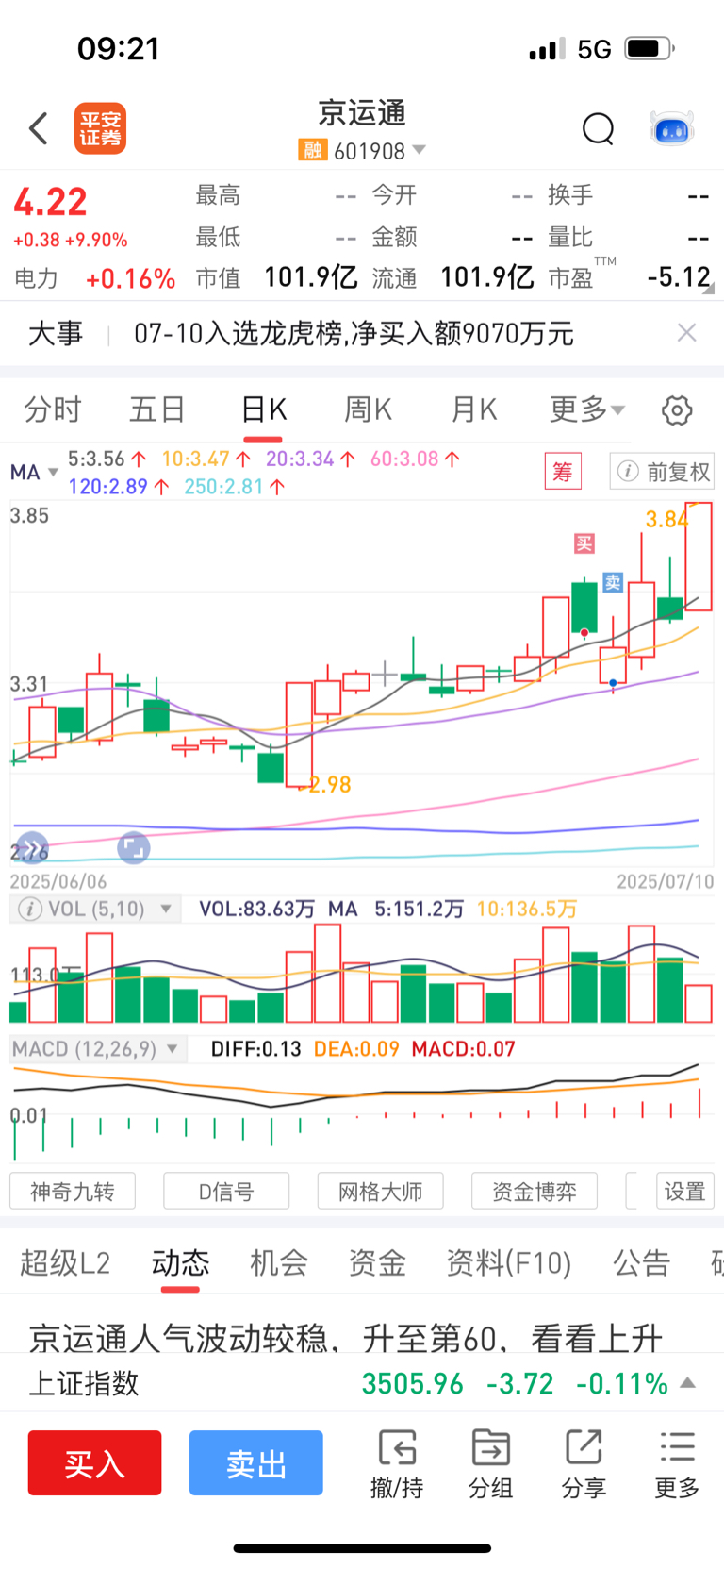
Task: Tap the 09:21 clock in status bar
Action: 119,48
